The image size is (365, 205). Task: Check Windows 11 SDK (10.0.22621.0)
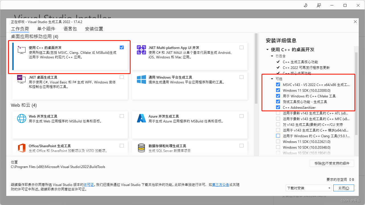[x=278, y=142]
